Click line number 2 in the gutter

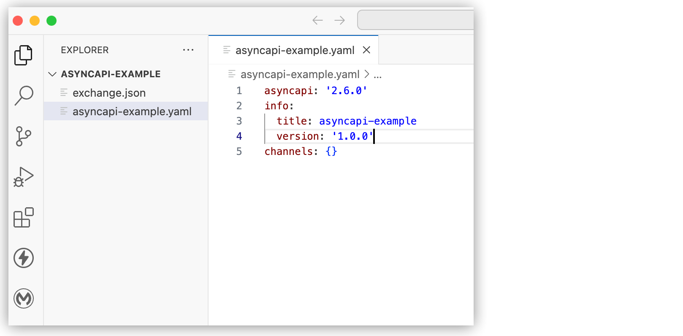pyautogui.click(x=239, y=106)
